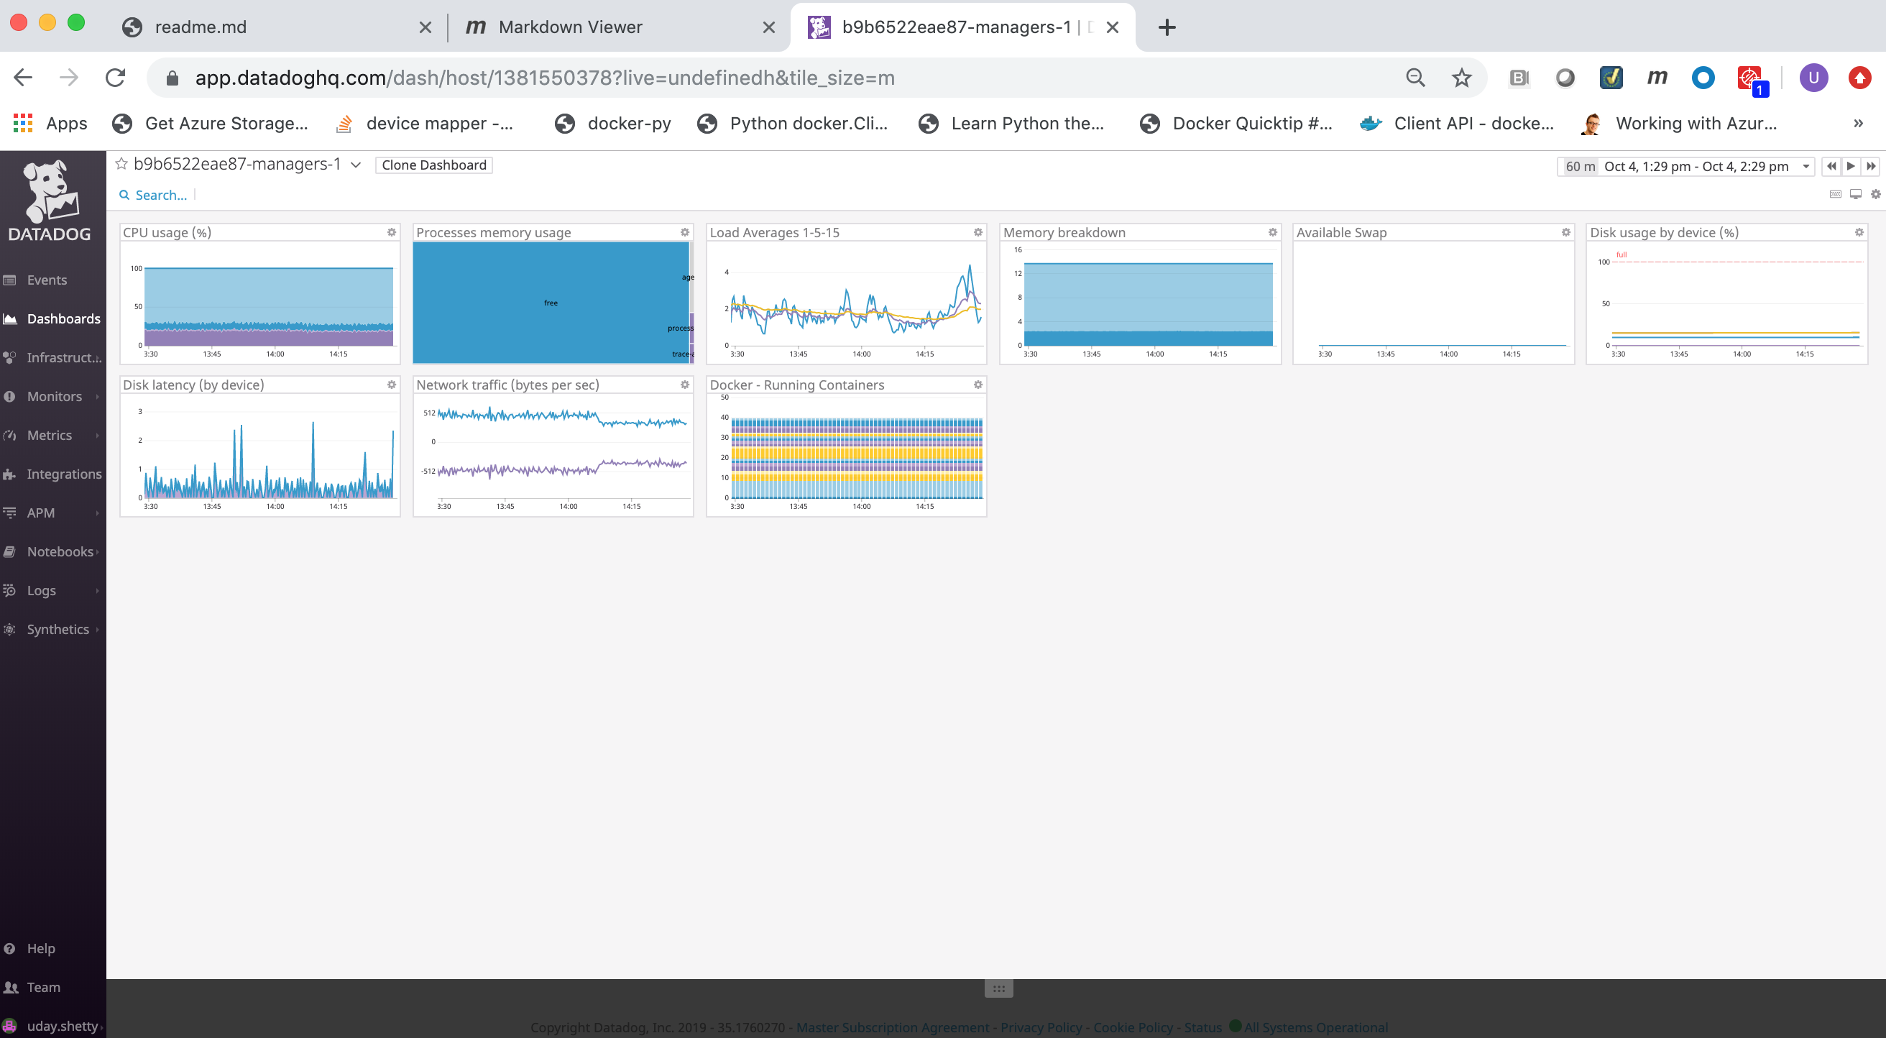Click the dashboard Search field
The image size is (1886, 1038).
tap(160, 195)
